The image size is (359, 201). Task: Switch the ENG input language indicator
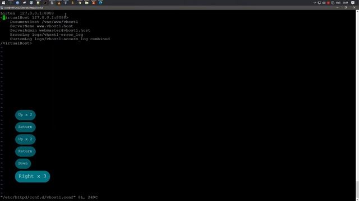(x=338, y=3)
